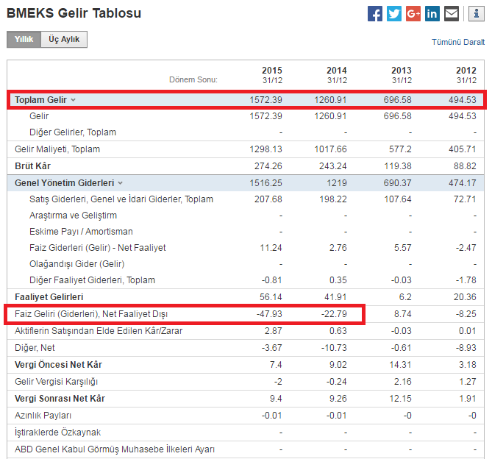Switch to Yıllık tab
The width and height of the screenshot is (492, 459).
click(x=24, y=39)
